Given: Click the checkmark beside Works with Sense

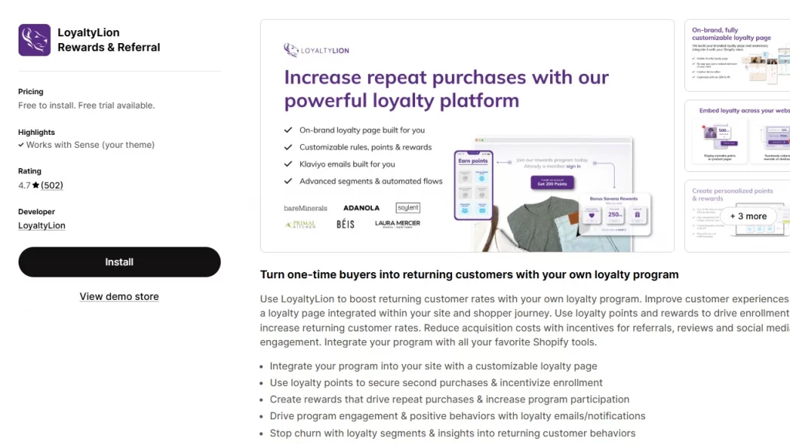Looking at the screenshot, I should [x=22, y=144].
